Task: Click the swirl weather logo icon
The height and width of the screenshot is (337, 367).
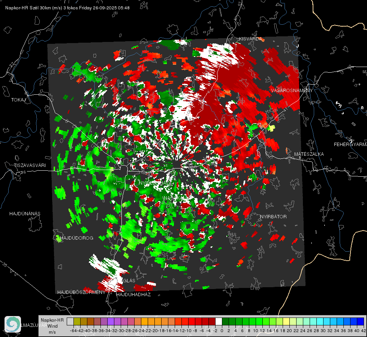Action: click(x=13, y=324)
